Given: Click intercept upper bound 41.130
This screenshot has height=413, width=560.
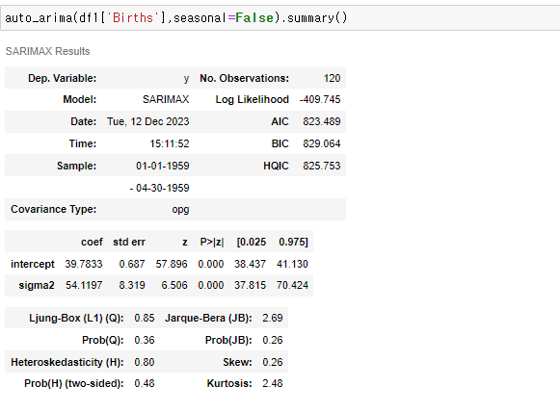Looking at the screenshot, I should (x=292, y=264).
